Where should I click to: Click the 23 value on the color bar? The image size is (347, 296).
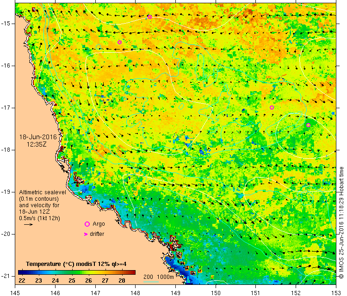pyautogui.click(x=38, y=281)
